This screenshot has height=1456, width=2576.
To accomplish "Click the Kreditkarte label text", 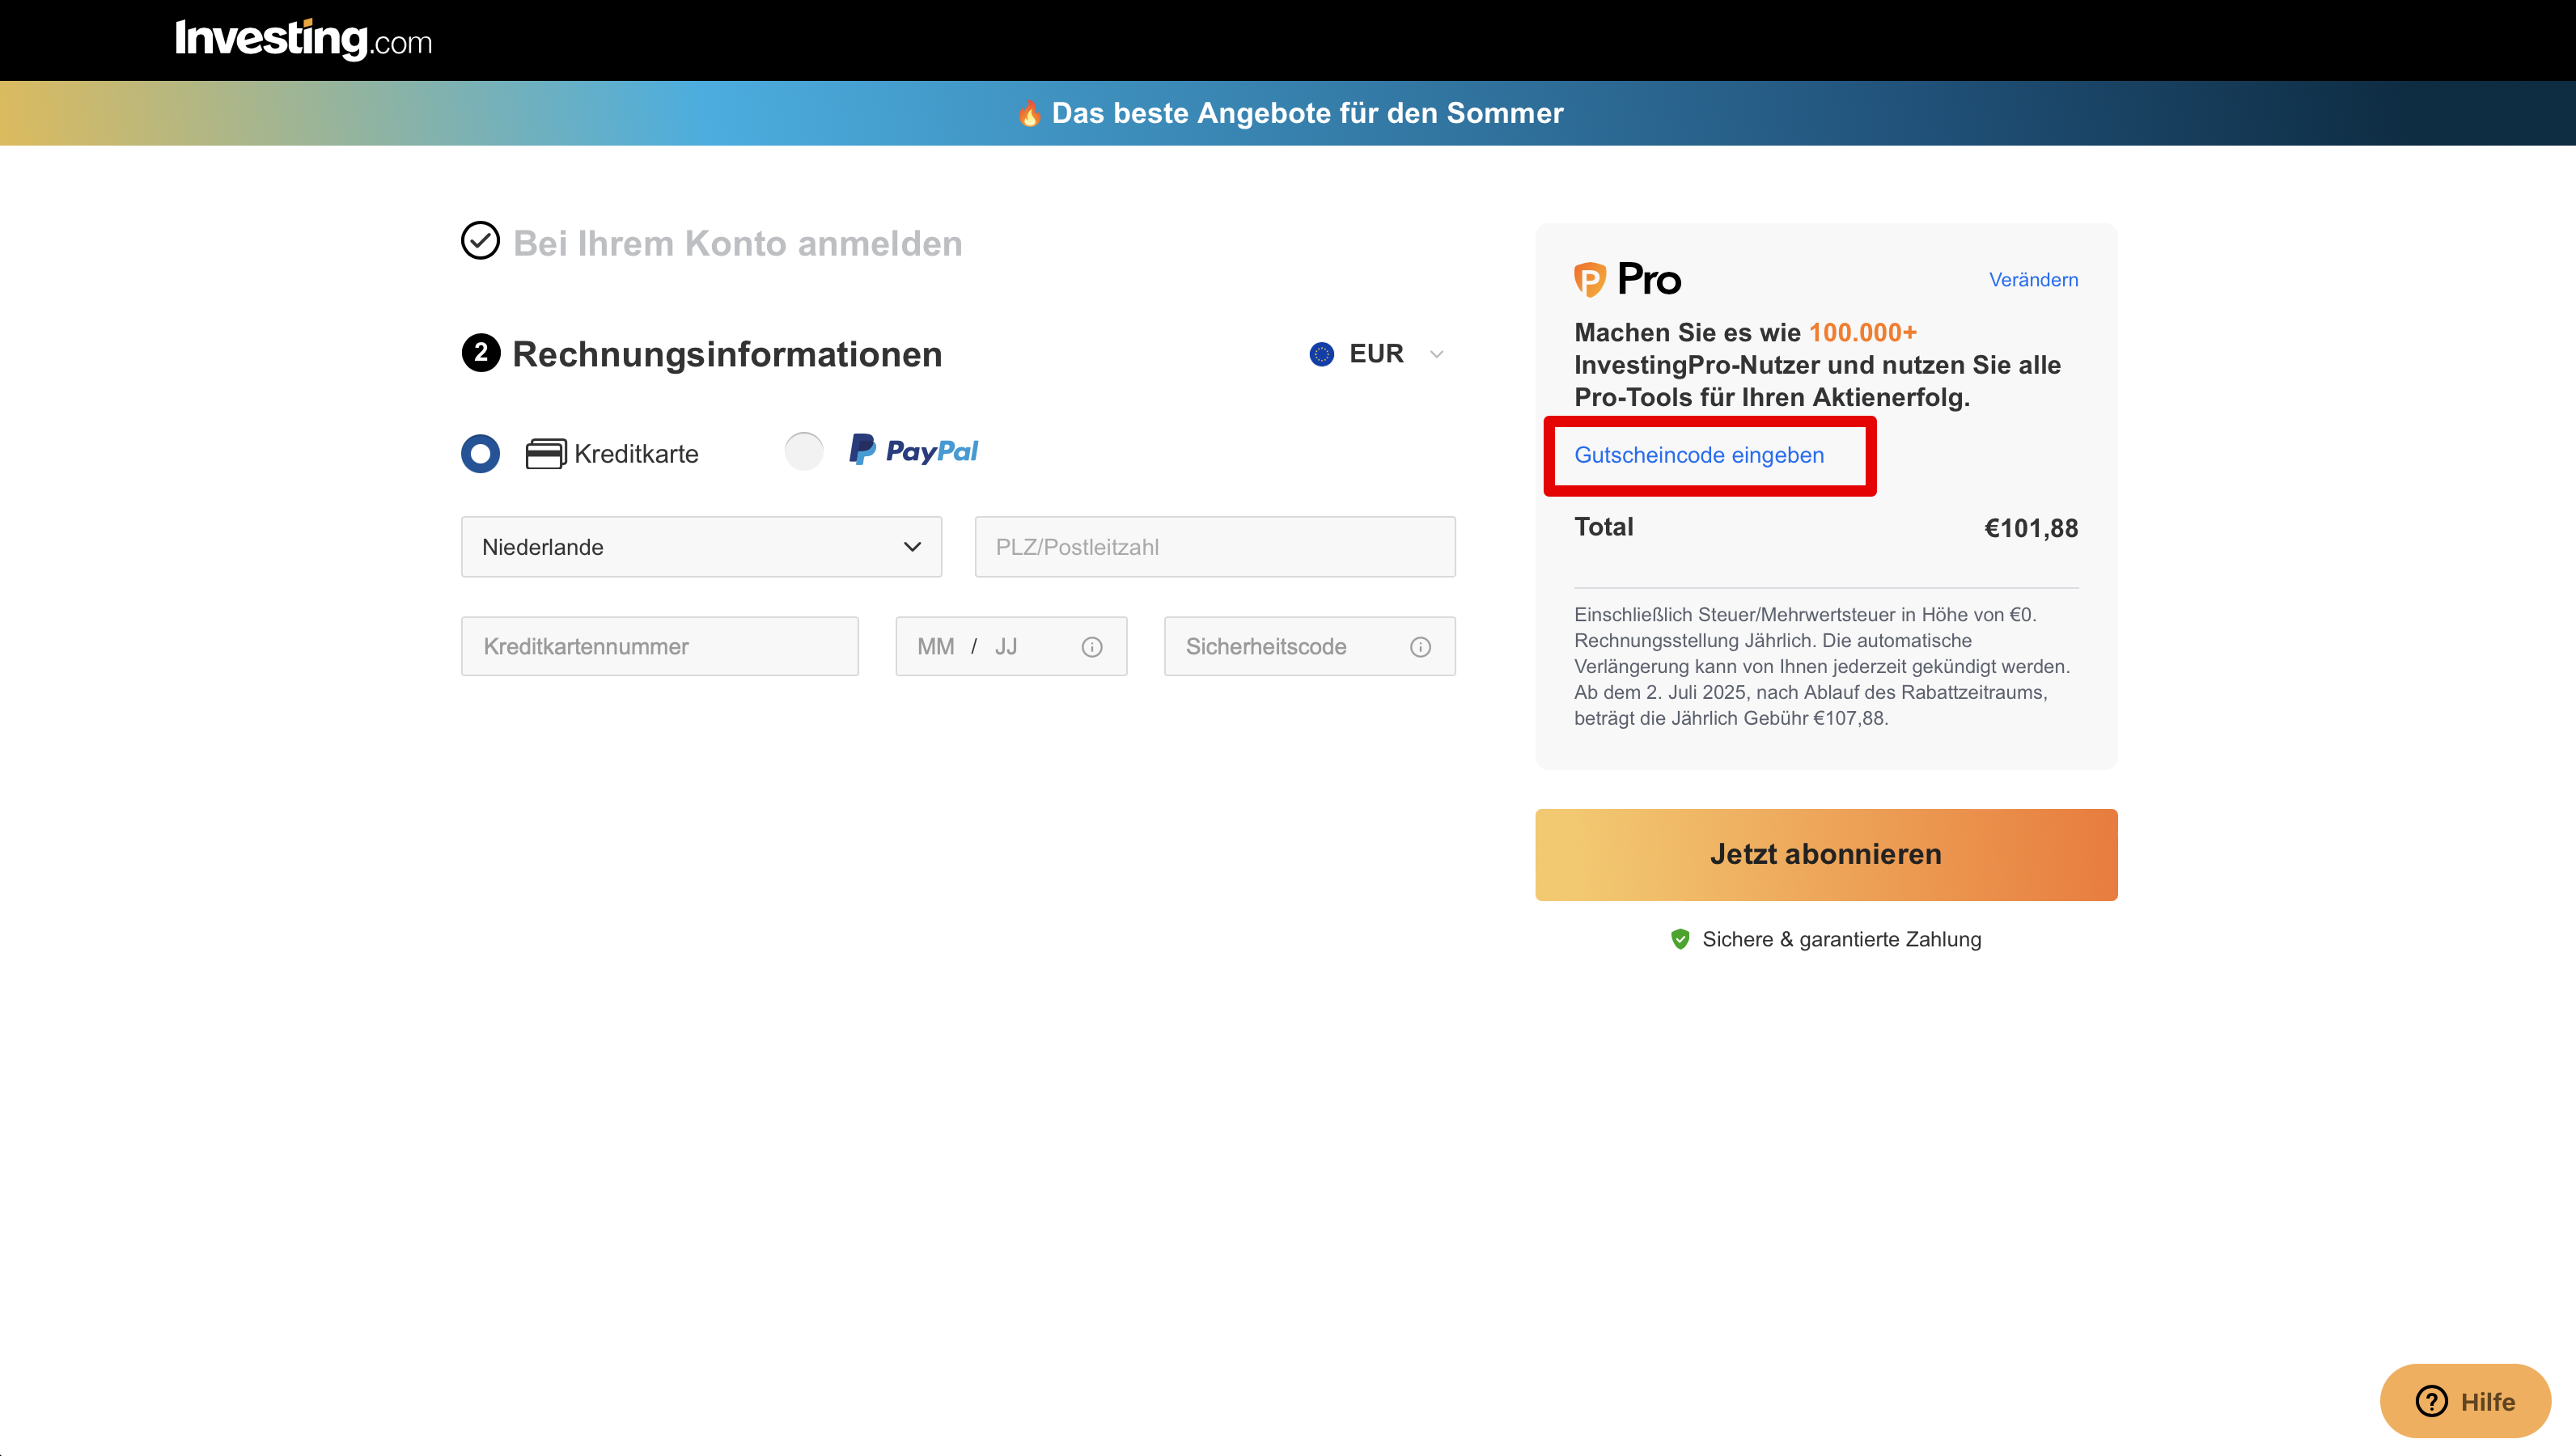I will coord(636,454).
